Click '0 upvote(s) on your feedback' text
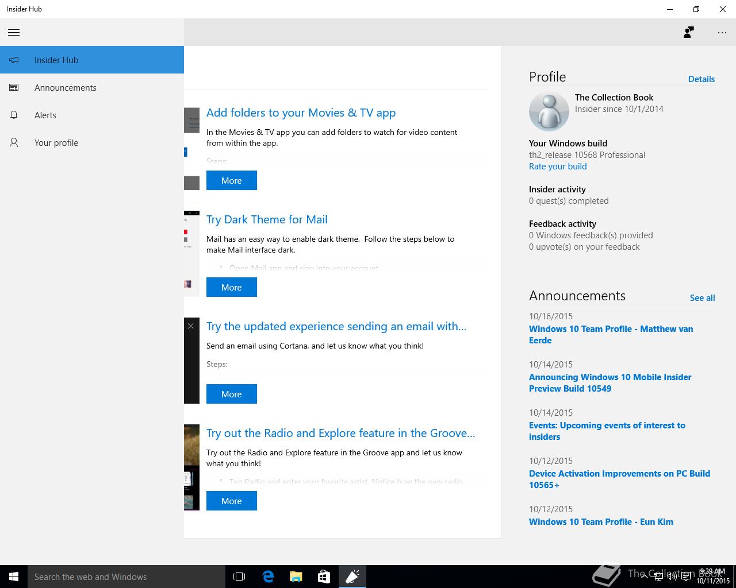 pos(584,247)
